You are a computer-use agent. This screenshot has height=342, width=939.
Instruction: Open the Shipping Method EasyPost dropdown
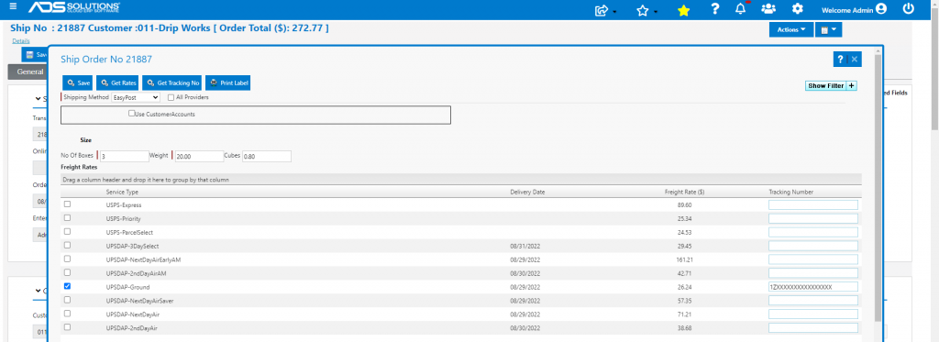click(136, 97)
